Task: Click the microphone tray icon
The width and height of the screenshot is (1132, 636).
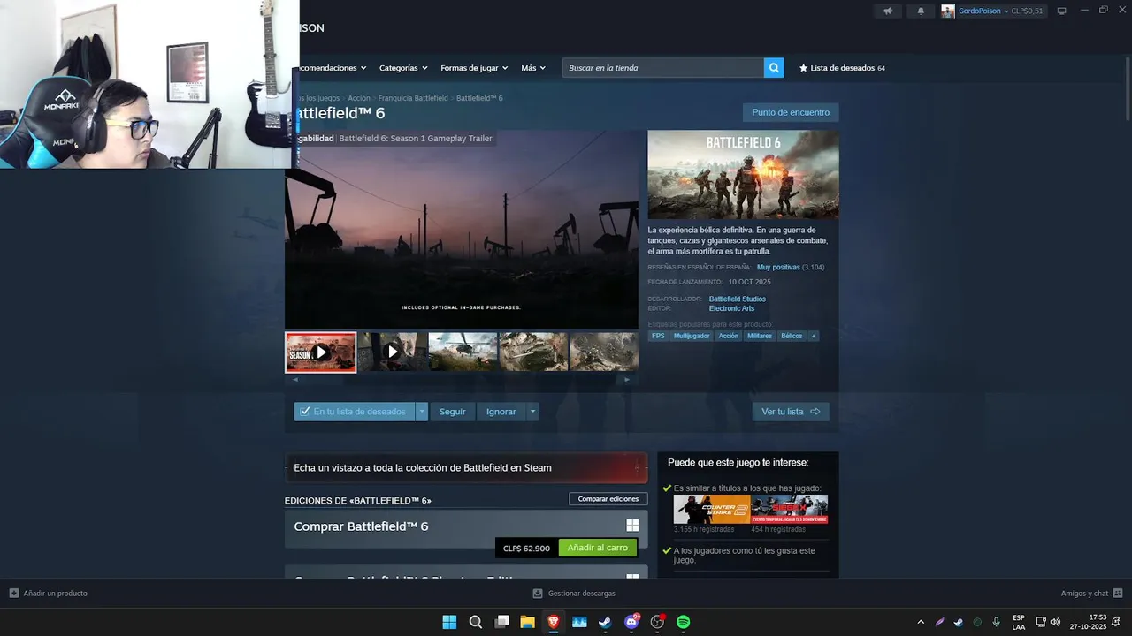Action: pyautogui.click(x=997, y=622)
